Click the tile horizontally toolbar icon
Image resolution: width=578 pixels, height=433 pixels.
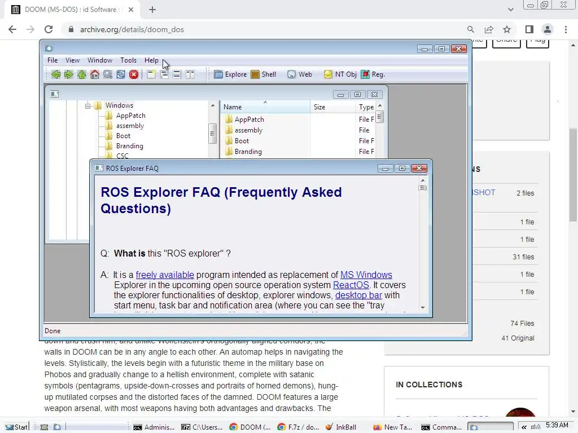(x=177, y=74)
